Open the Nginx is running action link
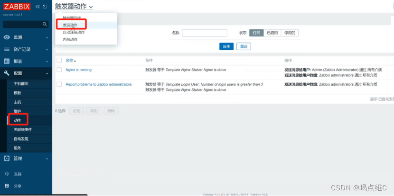The height and width of the screenshot is (196, 394). coord(79,70)
